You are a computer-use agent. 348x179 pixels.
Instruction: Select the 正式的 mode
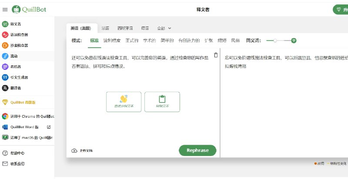[132, 40]
